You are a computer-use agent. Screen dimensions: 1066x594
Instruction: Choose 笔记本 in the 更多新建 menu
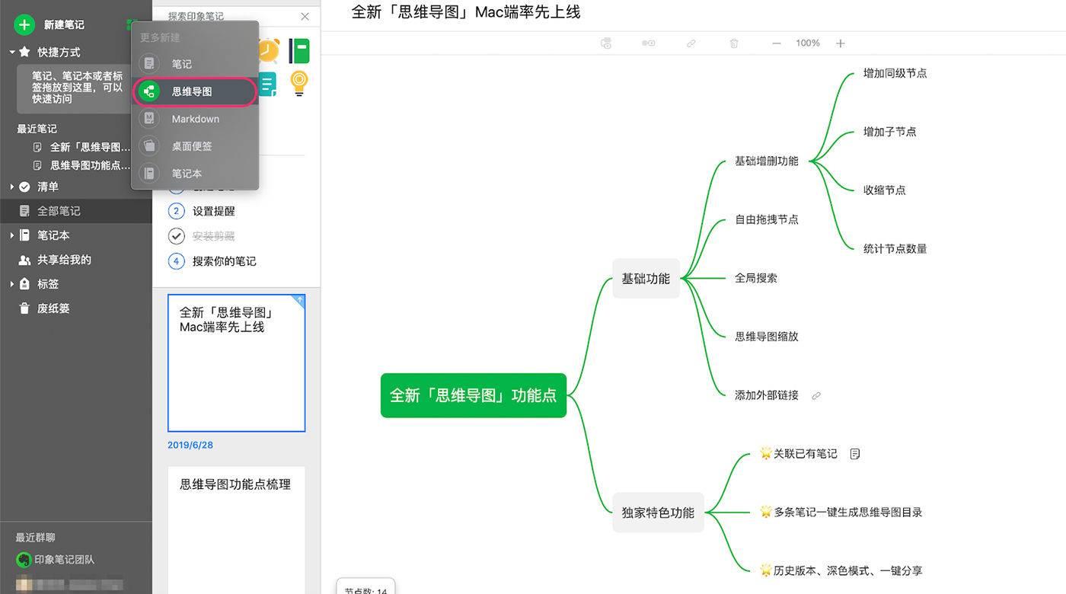point(195,174)
